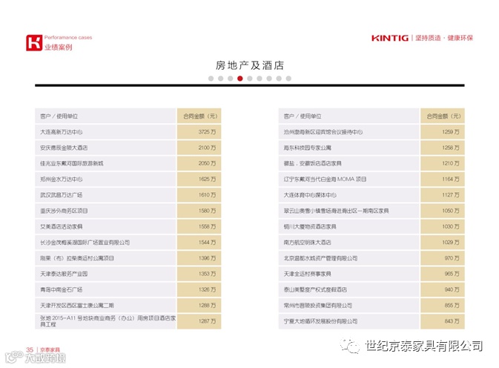Click the 2100 万 amount cell

pyautogui.click(x=199, y=148)
